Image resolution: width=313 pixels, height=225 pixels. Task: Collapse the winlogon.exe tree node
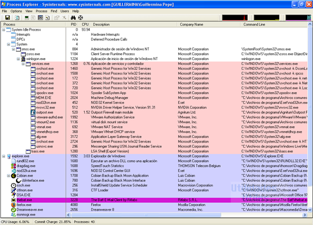point(18,59)
